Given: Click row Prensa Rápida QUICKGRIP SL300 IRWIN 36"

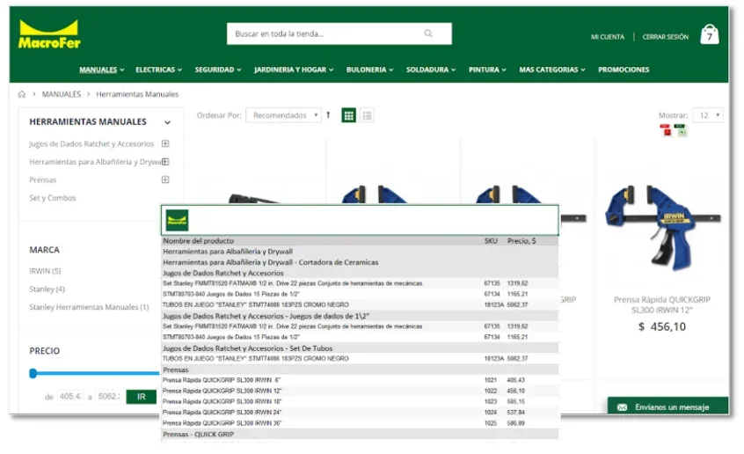Looking at the screenshot, I should pos(361,423).
